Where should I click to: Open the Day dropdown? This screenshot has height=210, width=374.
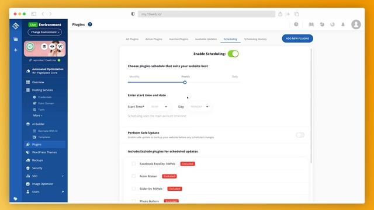tap(199, 107)
